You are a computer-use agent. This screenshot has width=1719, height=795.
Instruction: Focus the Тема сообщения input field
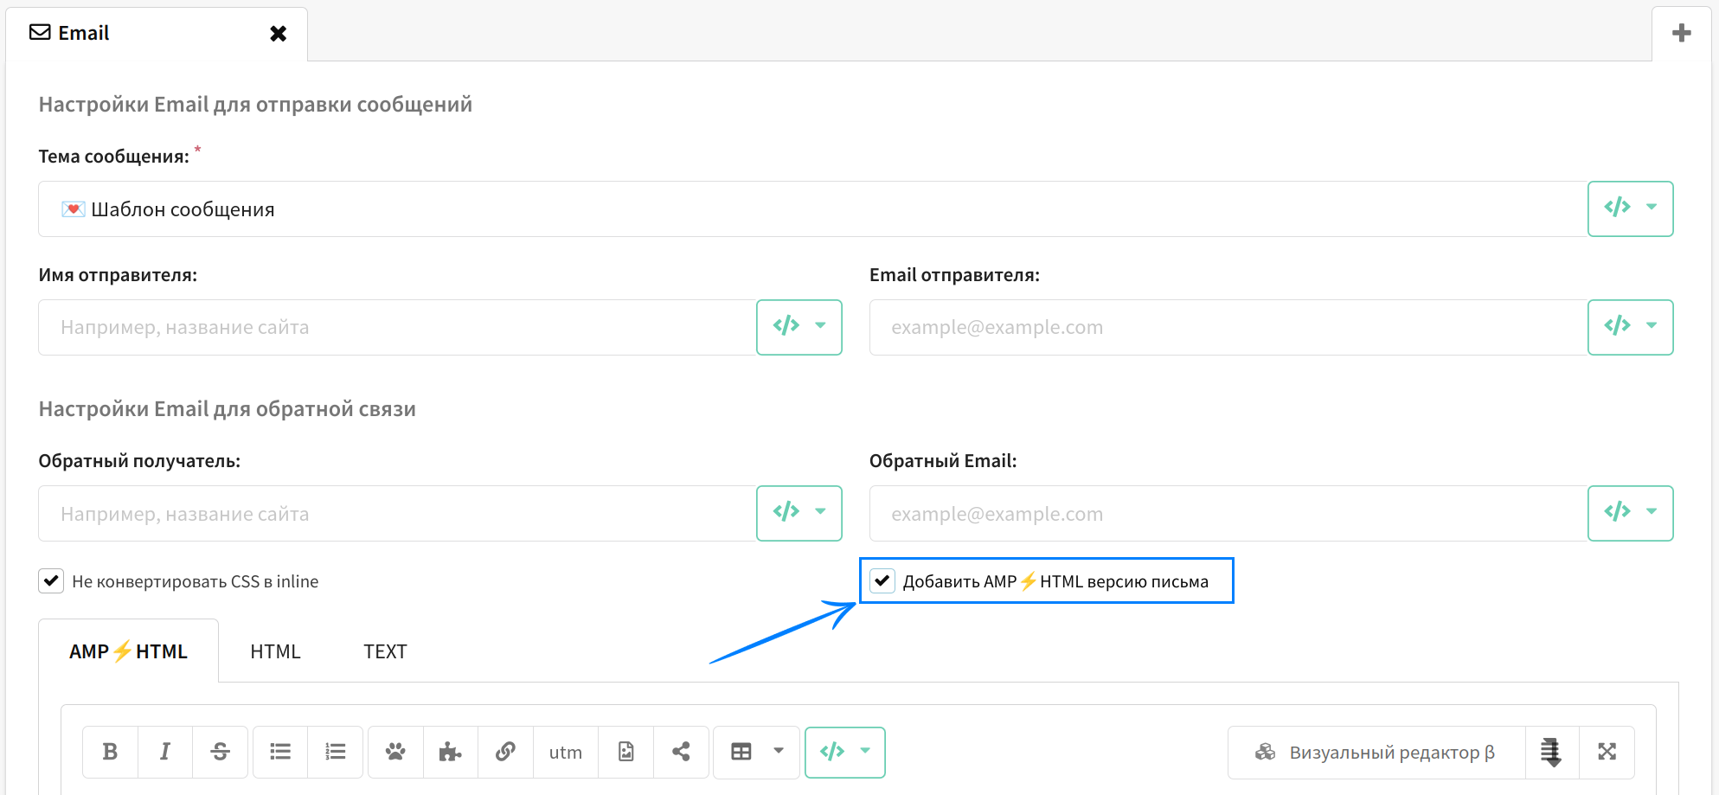point(812,208)
